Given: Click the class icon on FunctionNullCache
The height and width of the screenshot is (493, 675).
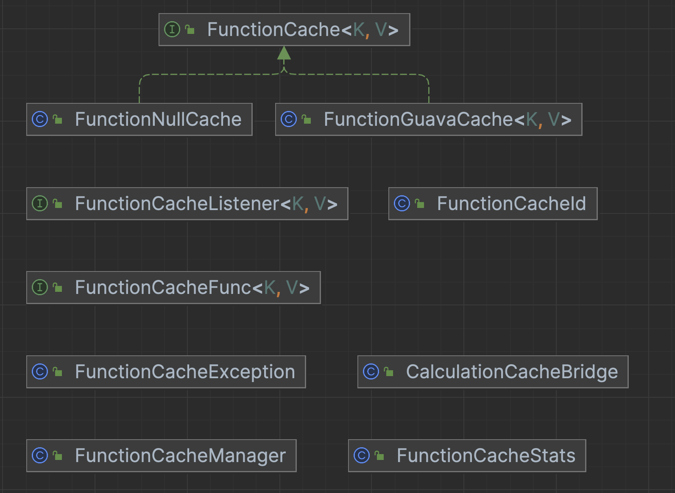Looking at the screenshot, I should [x=40, y=119].
